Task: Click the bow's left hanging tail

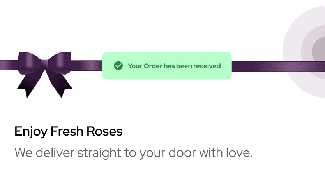Action: [31, 84]
